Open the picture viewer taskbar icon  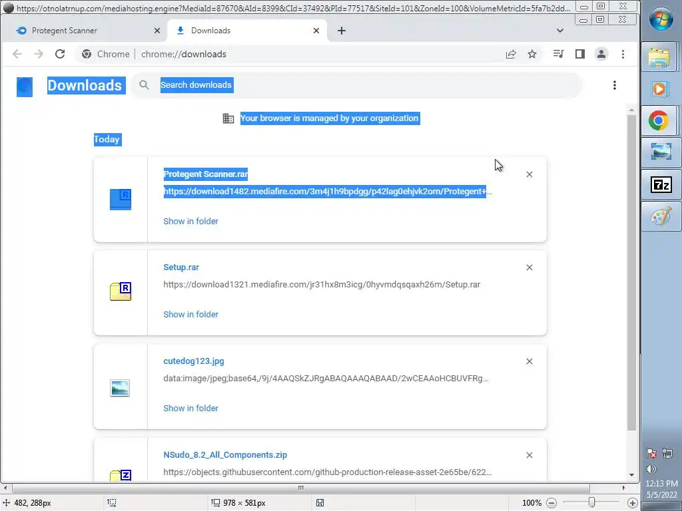[661, 152]
